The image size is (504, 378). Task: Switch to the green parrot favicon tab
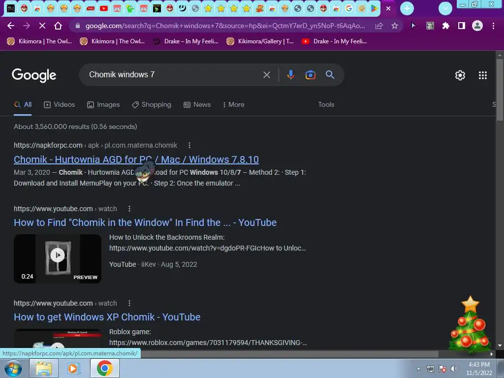130,8
